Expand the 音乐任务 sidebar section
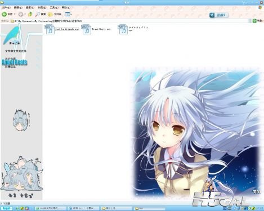Viewport: 264px width, 211px height. (15, 43)
